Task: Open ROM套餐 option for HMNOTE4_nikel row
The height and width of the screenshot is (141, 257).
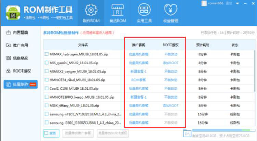Action: pos(139,80)
